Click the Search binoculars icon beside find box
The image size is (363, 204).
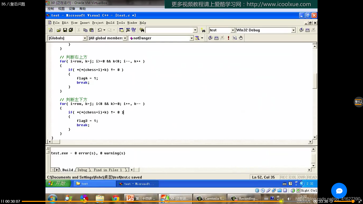203,30
